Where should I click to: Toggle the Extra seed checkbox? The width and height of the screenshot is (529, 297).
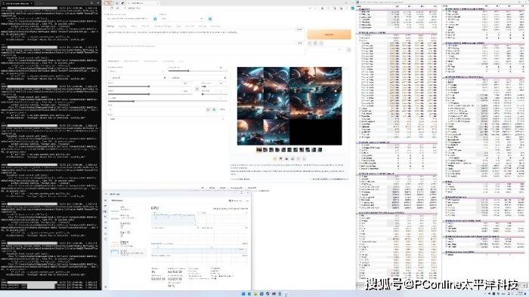[x=222, y=109]
